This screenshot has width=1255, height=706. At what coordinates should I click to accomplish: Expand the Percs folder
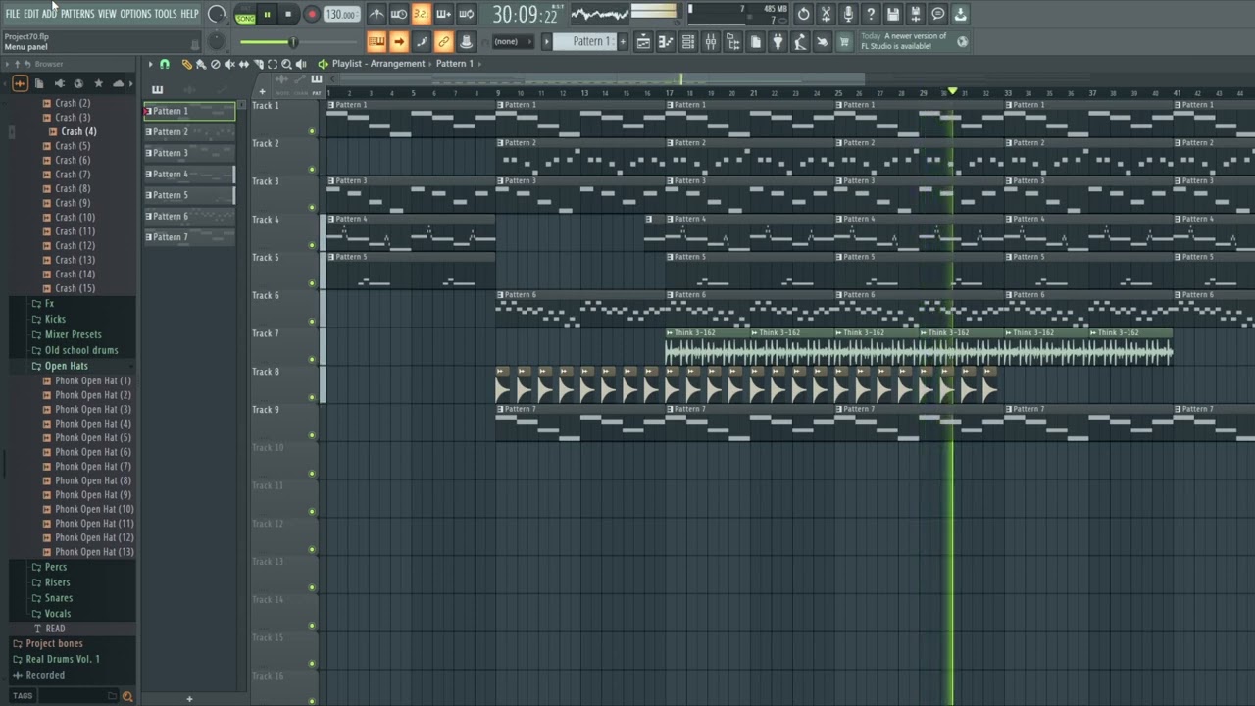point(56,567)
